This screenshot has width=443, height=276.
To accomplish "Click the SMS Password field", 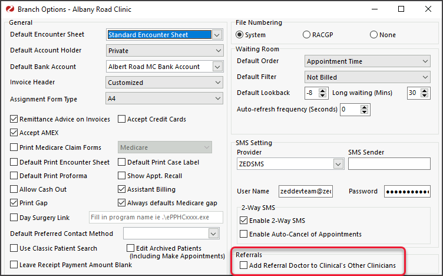I will [x=407, y=192].
